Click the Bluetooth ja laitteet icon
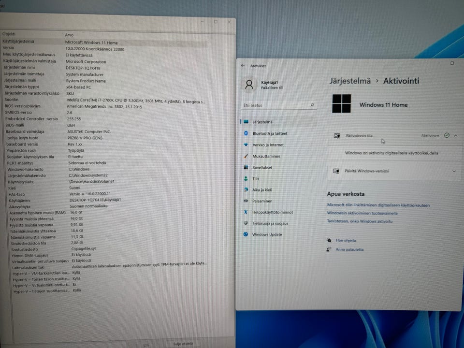This screenshot has height=348, width=464. [246, 133]
